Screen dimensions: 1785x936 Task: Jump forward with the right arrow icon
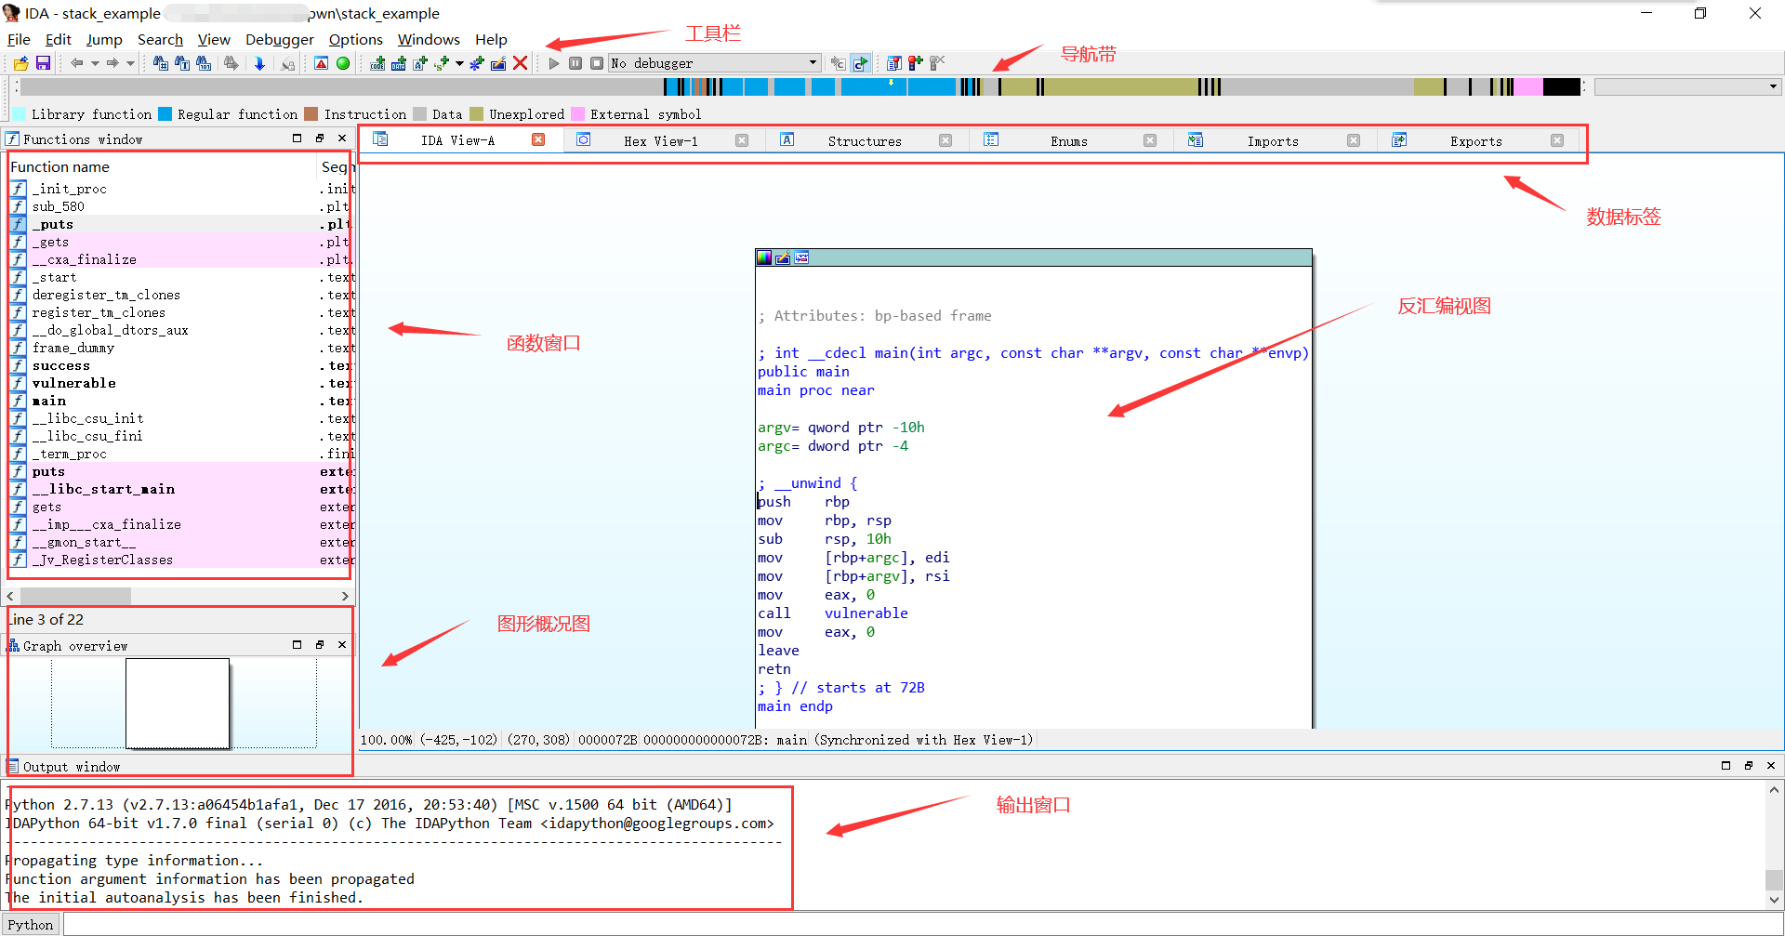point(112,63)
